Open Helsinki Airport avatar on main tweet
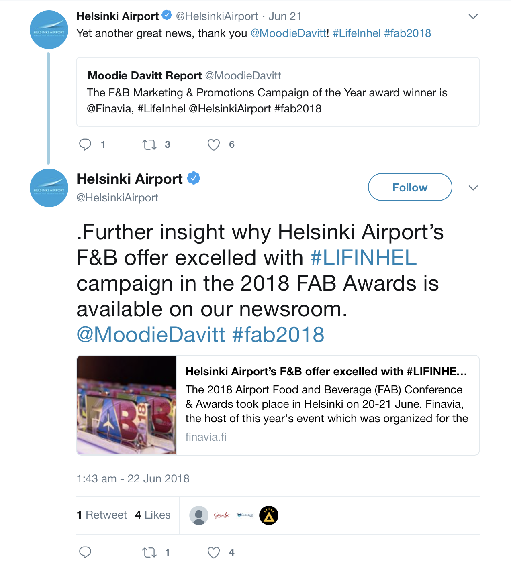 [49, 188]
